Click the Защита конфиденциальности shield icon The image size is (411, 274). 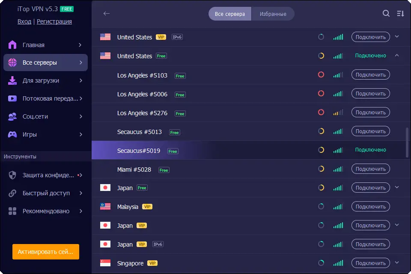pyautogui.click(x=12, y=175)
